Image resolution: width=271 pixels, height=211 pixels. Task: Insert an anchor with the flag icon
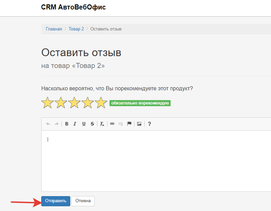point(129,124)
